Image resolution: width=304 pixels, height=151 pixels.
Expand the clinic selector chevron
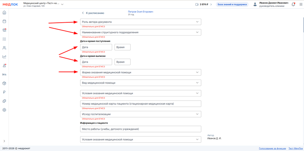point(62,5)
